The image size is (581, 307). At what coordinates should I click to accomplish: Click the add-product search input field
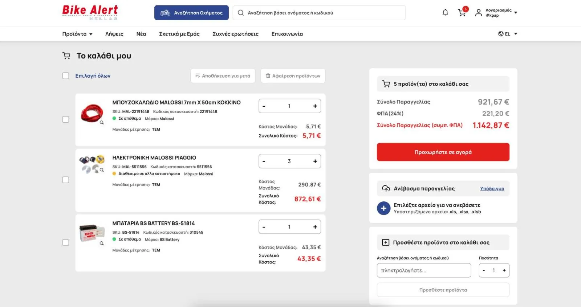pyautogui.click(x=424, y=270)
